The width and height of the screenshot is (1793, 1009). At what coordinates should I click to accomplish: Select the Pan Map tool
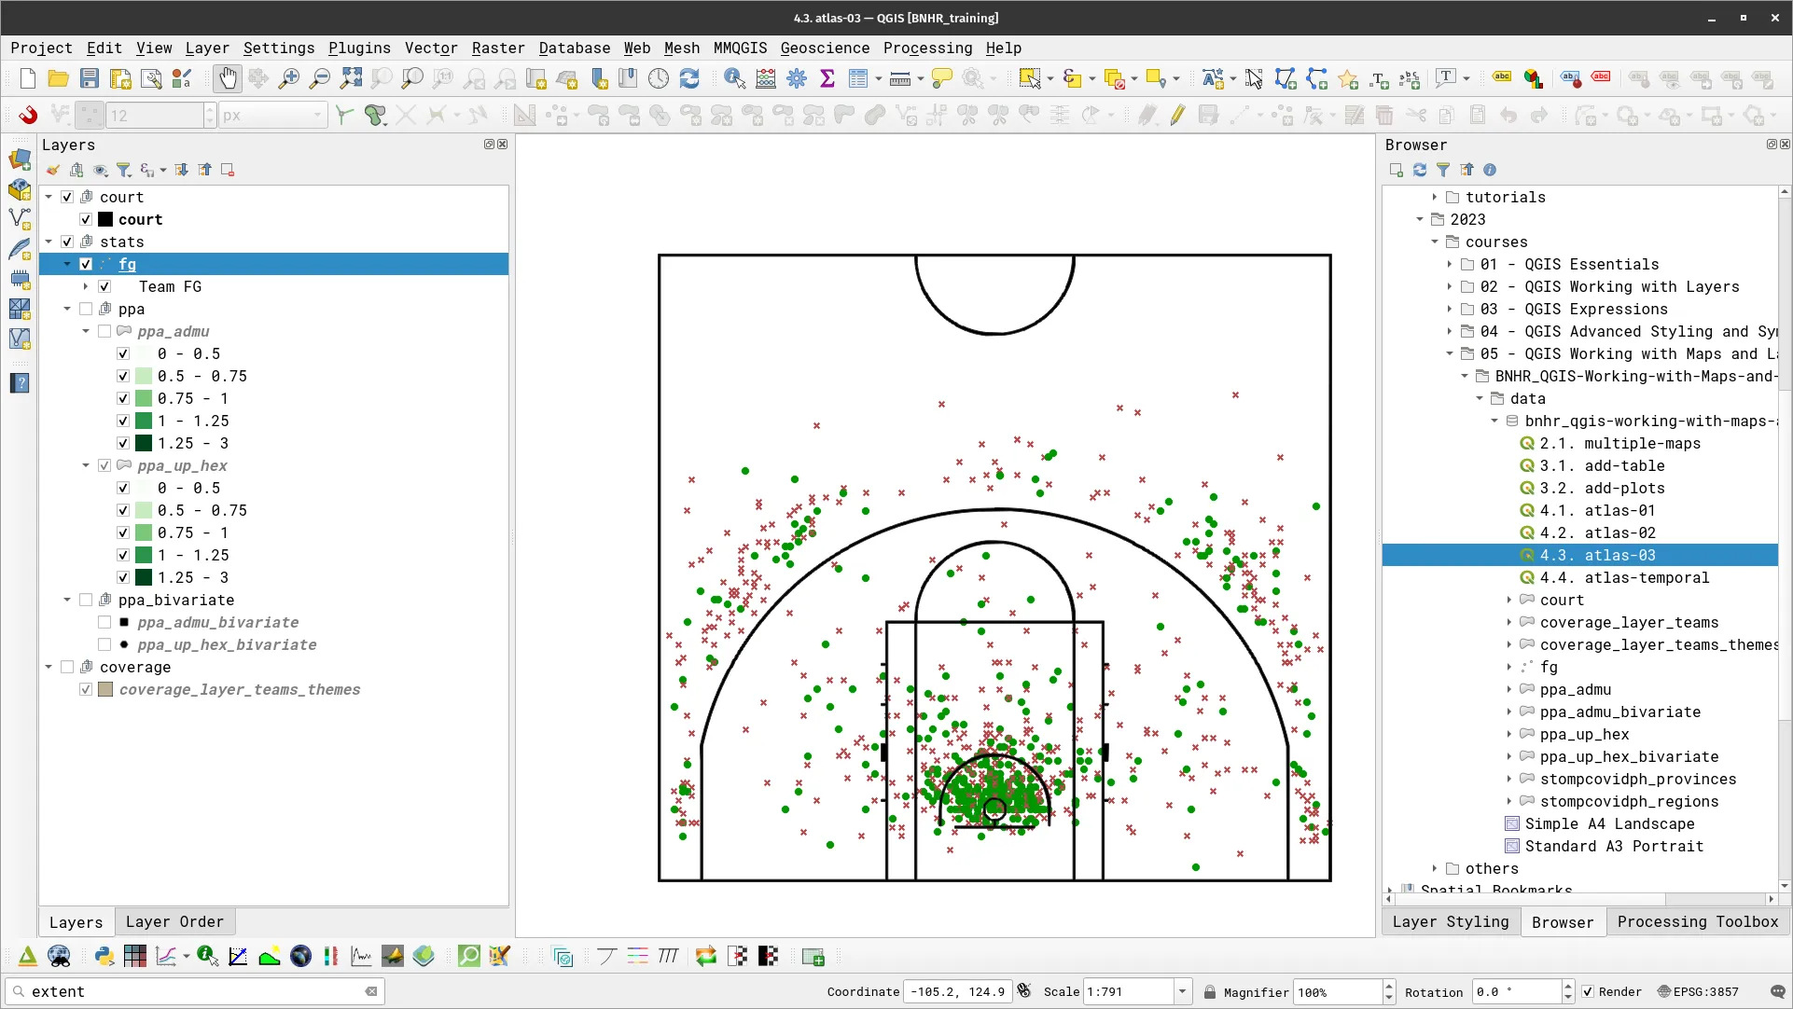(x=228, y=78)
